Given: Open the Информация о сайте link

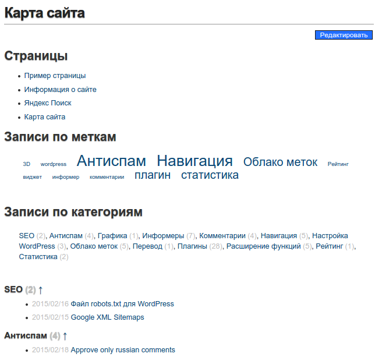Looking at the screenshot, I should (60, 90).
